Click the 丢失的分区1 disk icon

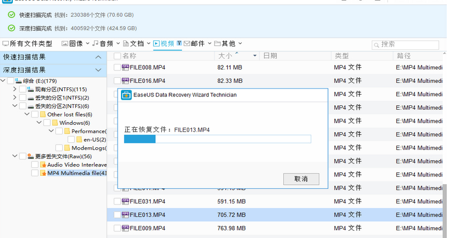(31, 98)
